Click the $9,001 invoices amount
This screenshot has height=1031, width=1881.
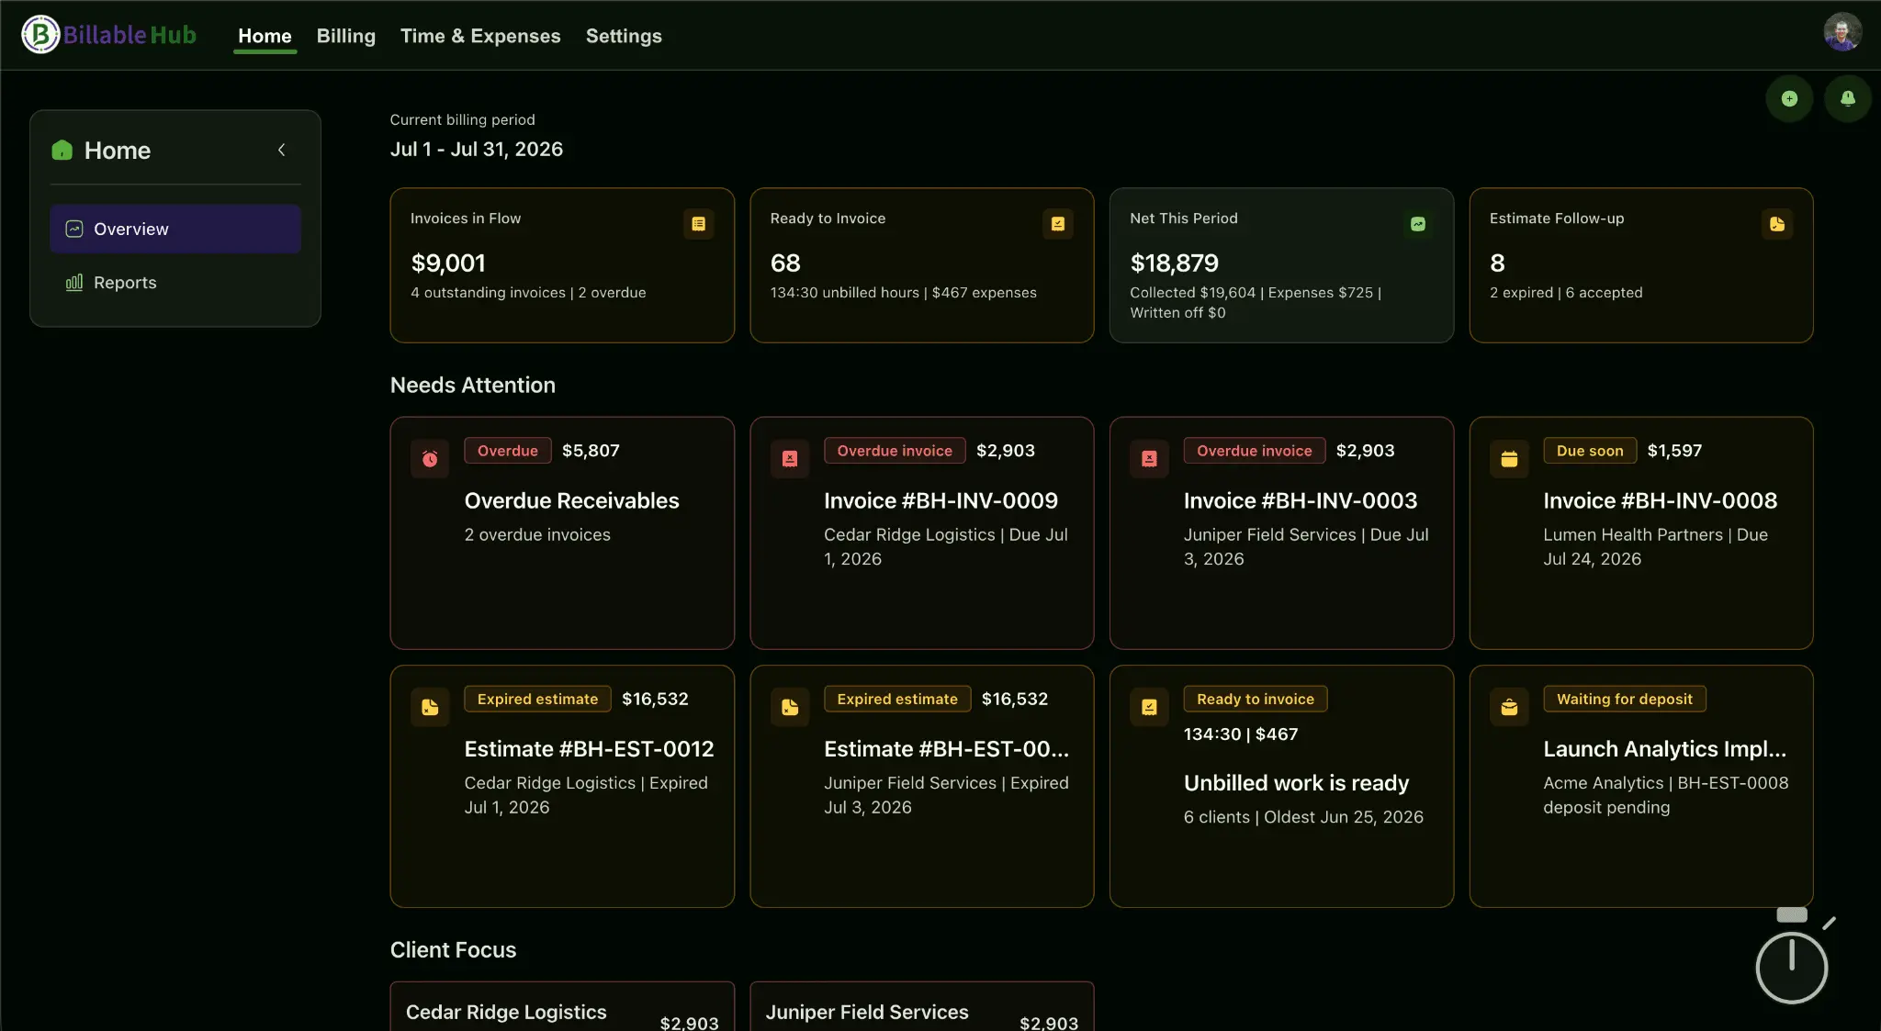pyautogui.click(x=448, y=263)
